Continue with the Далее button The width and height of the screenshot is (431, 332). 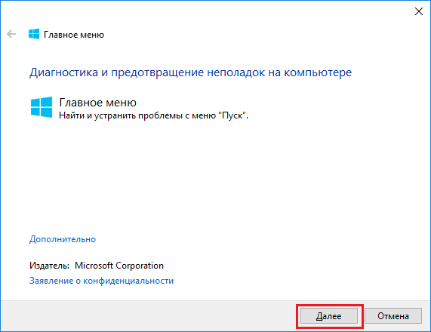pyautogui.click(x=329, y=316)
